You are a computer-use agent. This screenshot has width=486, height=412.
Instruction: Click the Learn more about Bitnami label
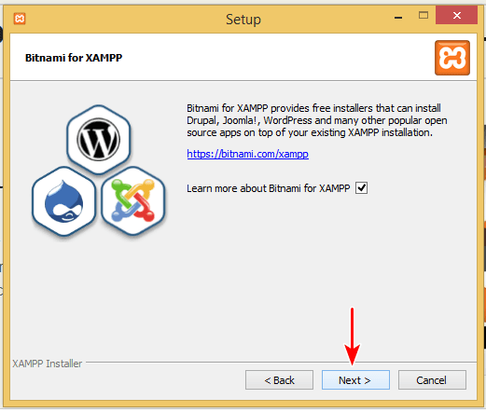[x=269, y=188]
